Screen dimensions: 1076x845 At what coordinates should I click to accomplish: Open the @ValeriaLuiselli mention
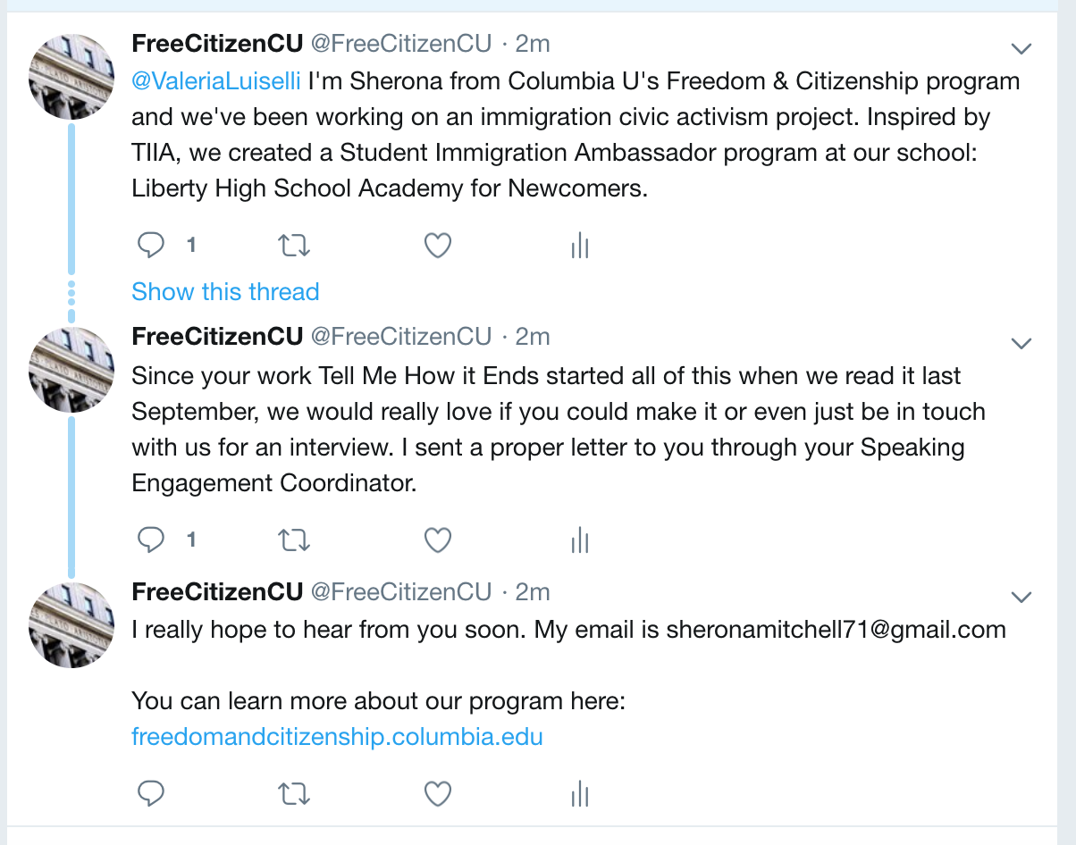(216, 81)
